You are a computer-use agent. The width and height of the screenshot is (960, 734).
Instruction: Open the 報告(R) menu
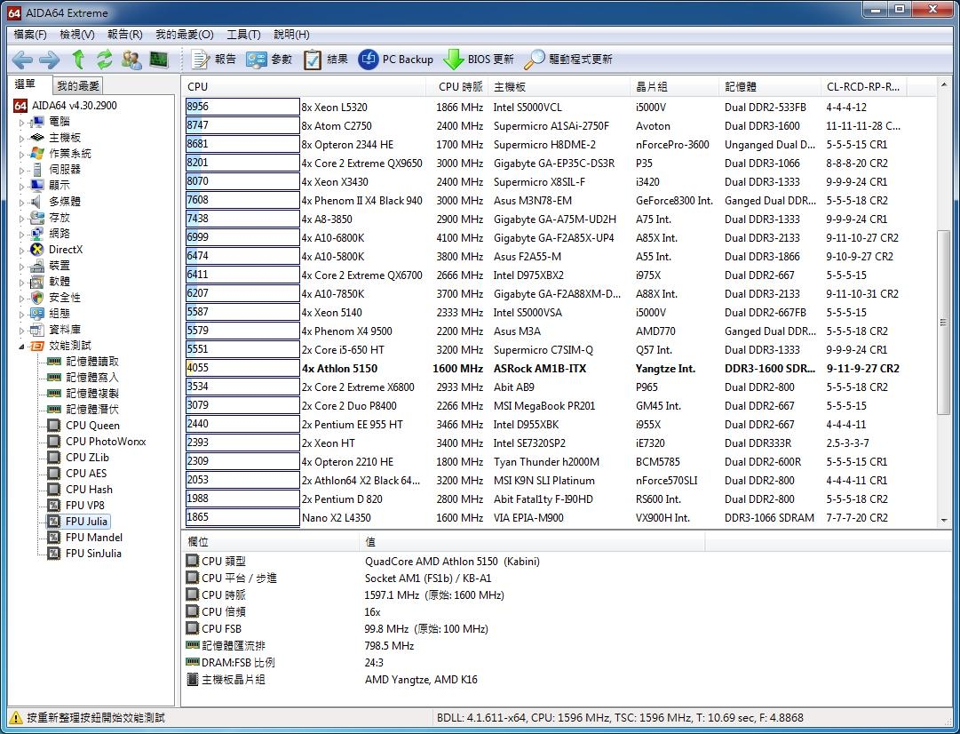coord(125,35)
